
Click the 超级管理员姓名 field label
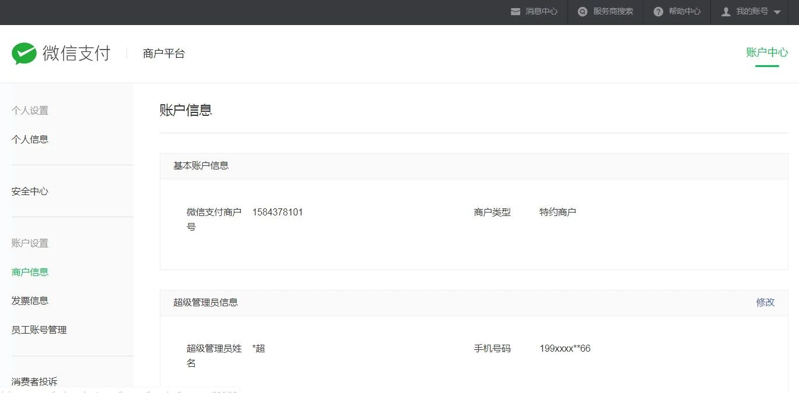(x=214, y=356)
